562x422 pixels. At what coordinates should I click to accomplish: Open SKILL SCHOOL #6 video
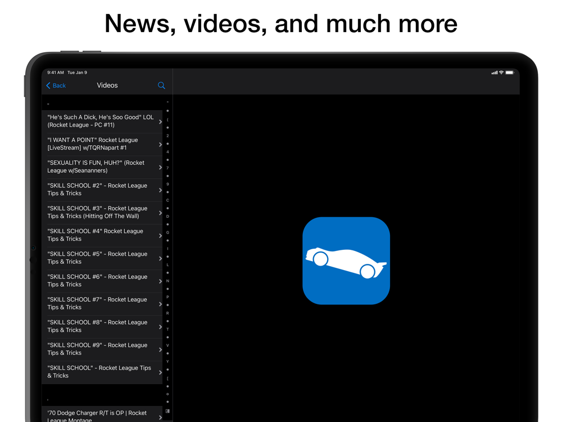[x=101, y=281]
